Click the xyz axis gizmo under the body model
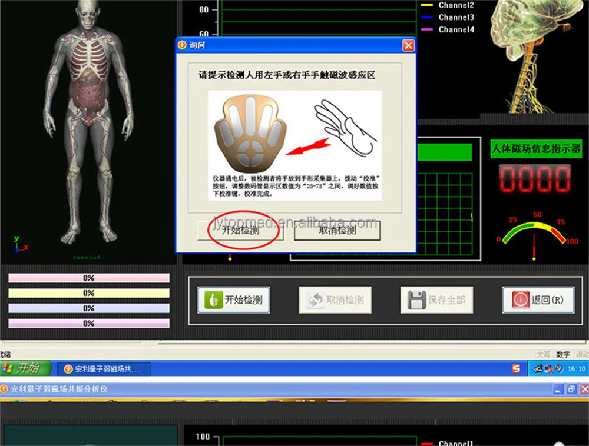This screenshot has height=446, width=589. (x=19, y=244)
